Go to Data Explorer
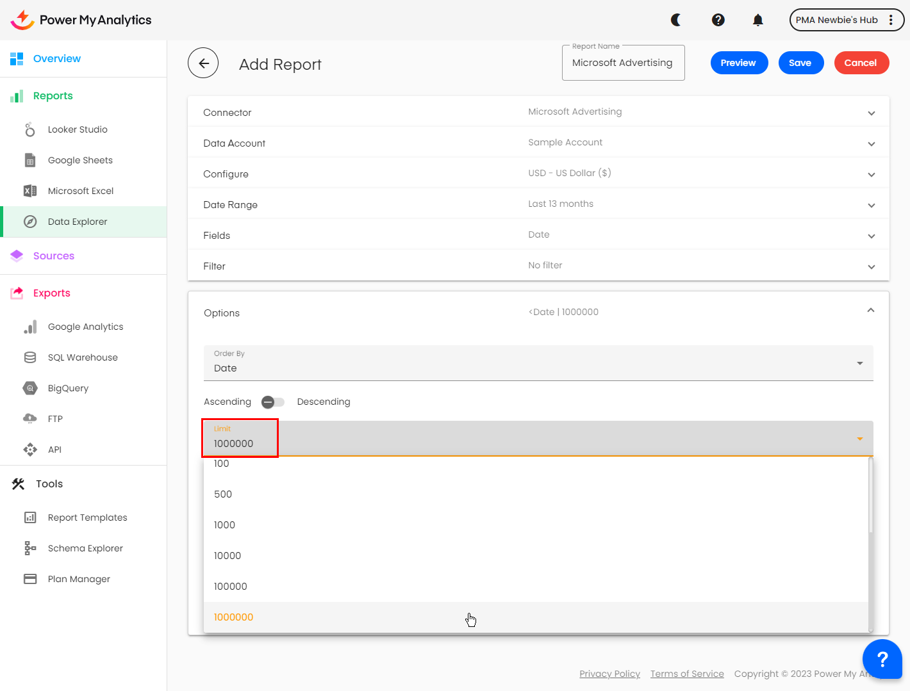The height and width of the screenshot is (691, 910). click(x=78, y=222)
